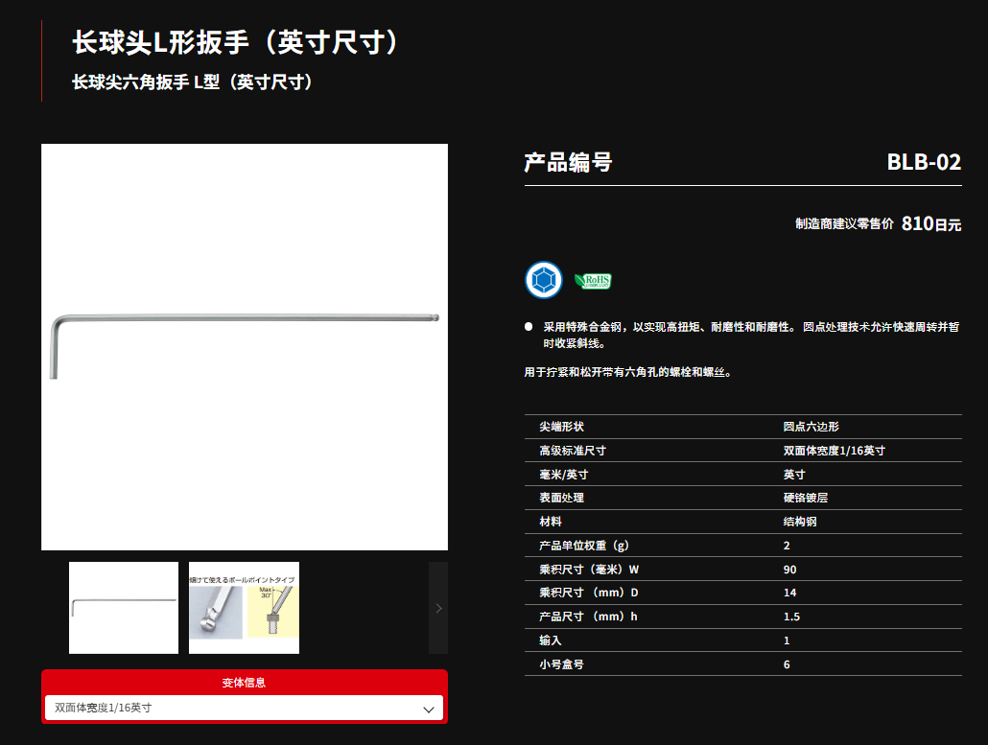Click the product number BLB-02

[x=923, y=162]
